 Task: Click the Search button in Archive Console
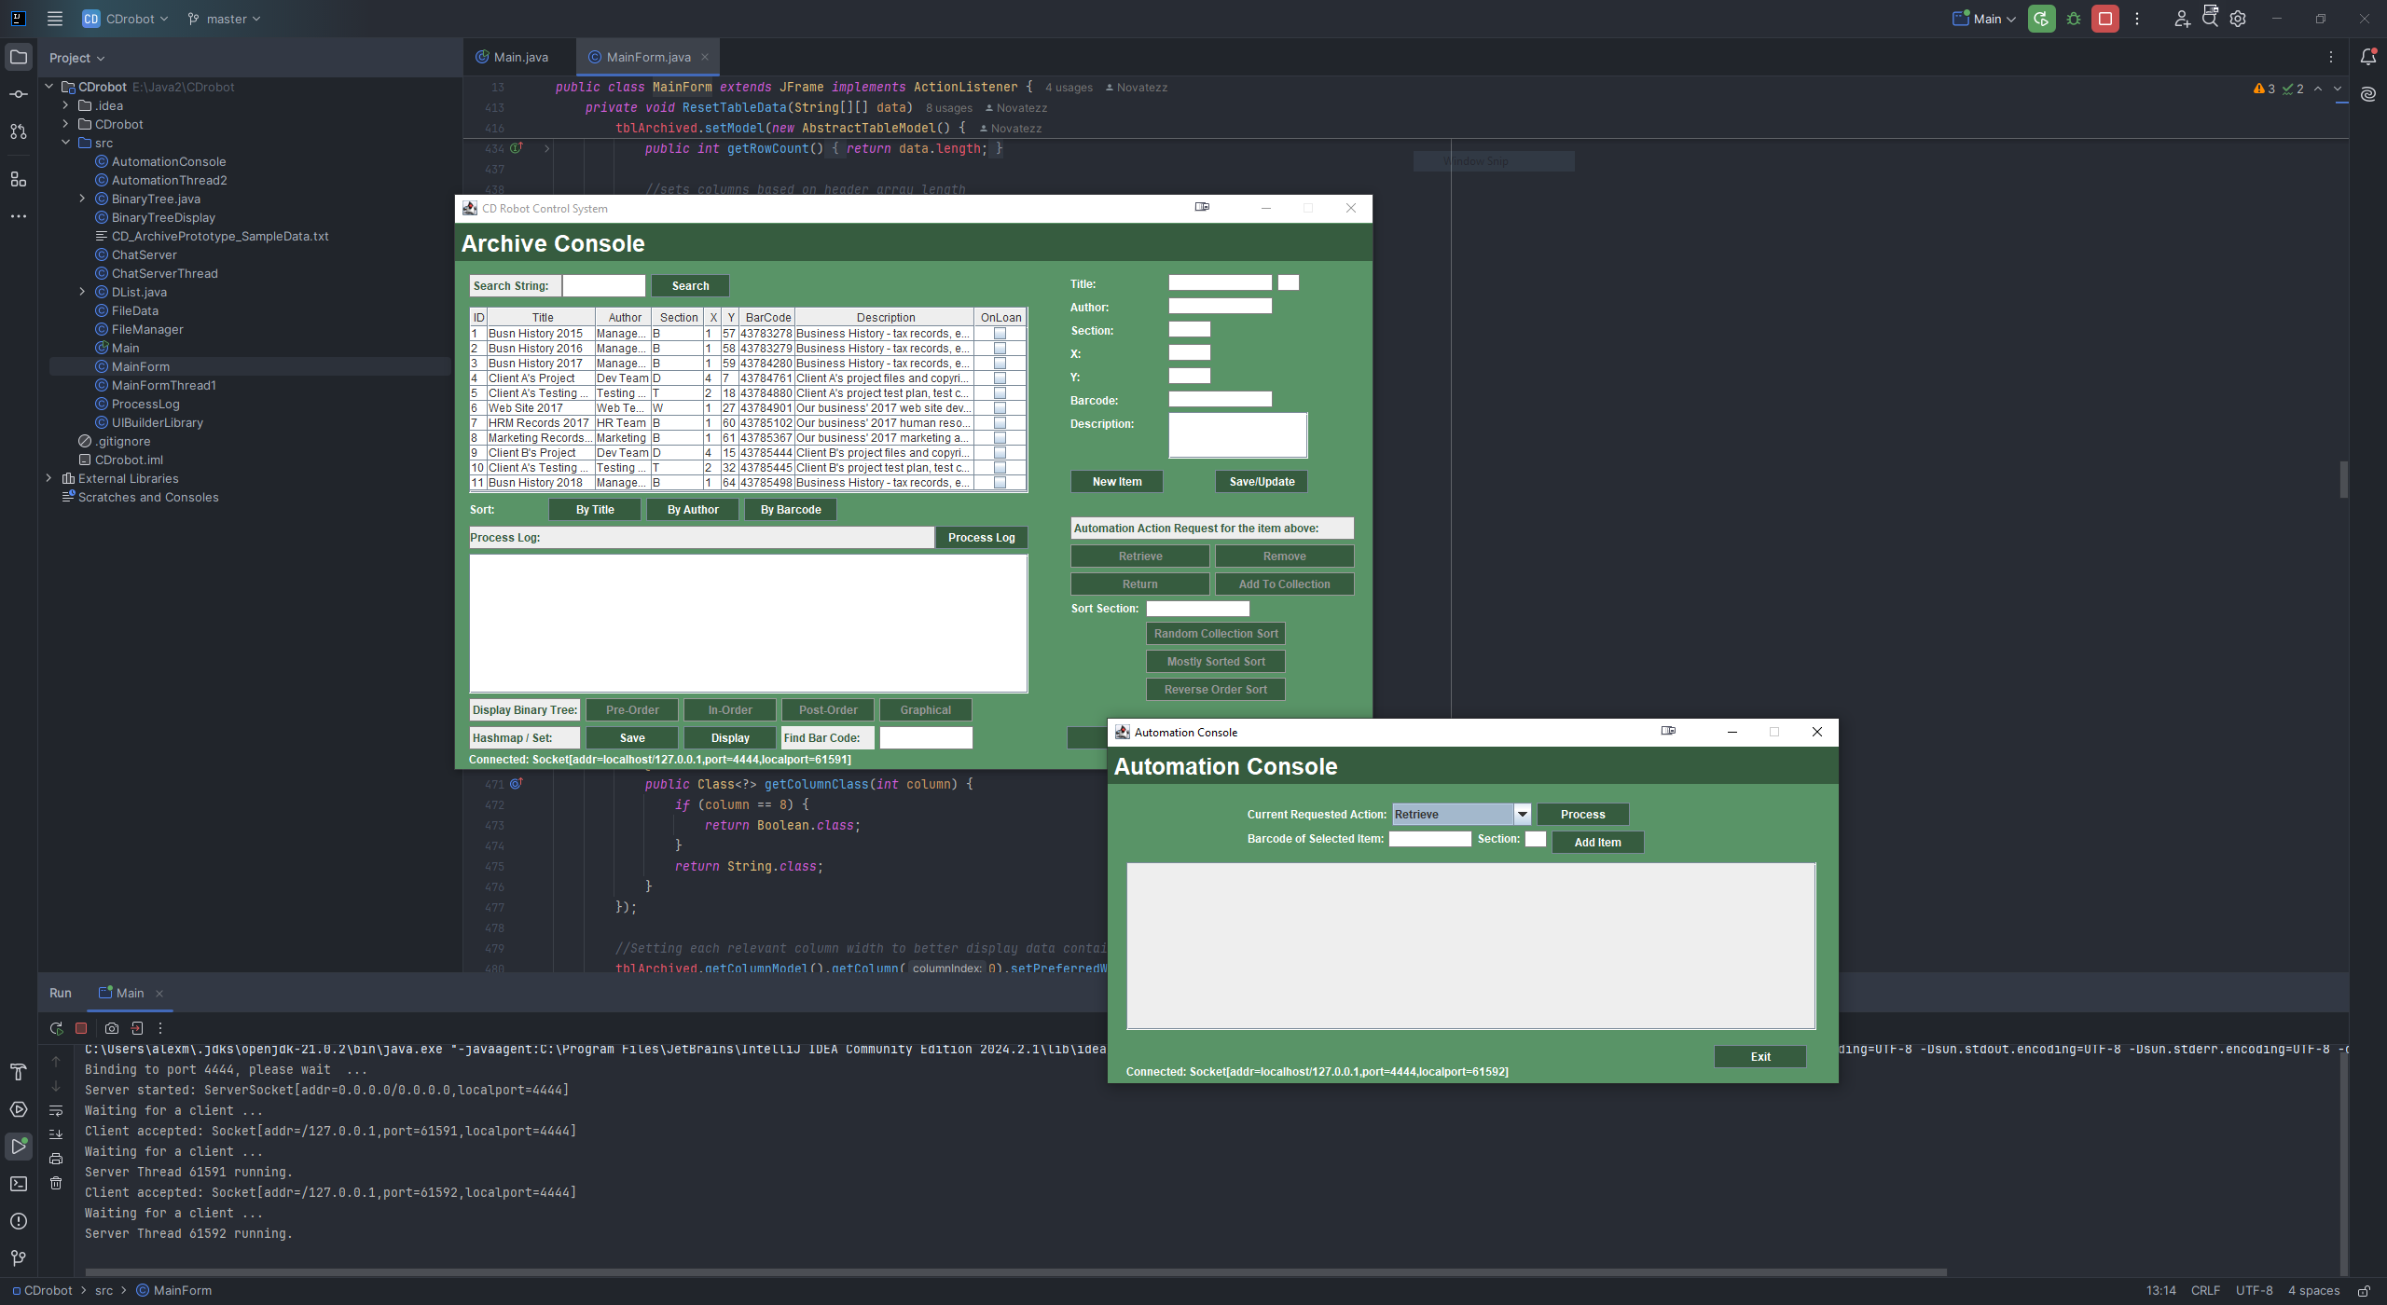click(x=690, y=286)
